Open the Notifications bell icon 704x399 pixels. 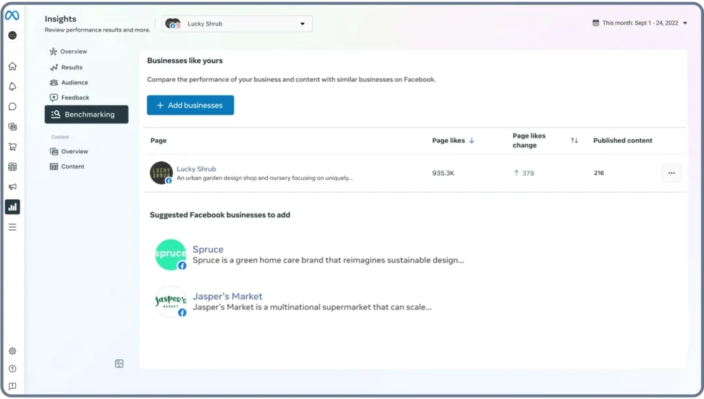click(x=12, y=87)
